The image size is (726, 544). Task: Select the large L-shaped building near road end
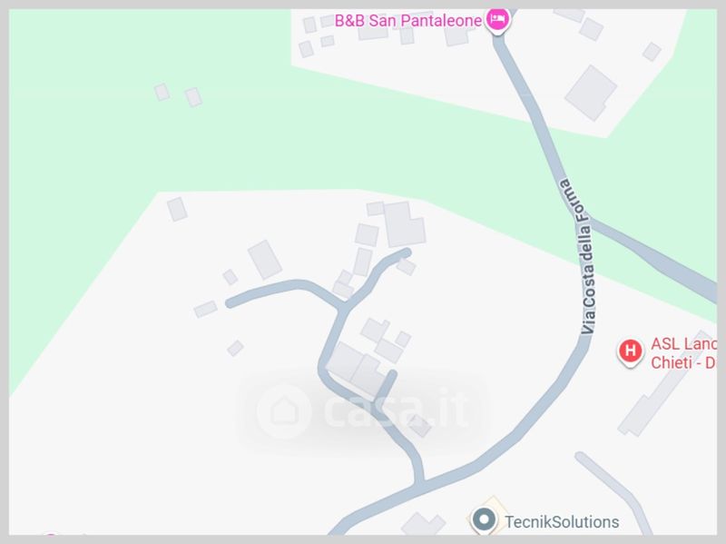[405, 224]
